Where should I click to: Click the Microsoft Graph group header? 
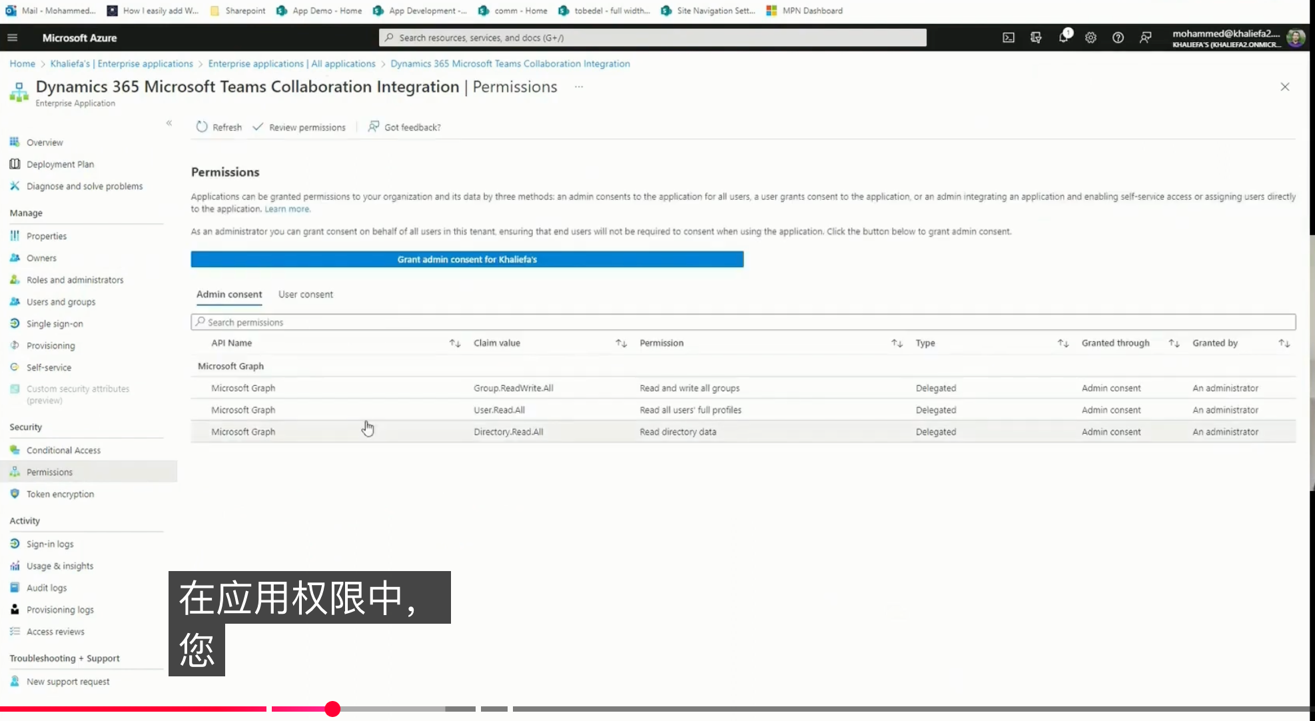coord(230,366)
